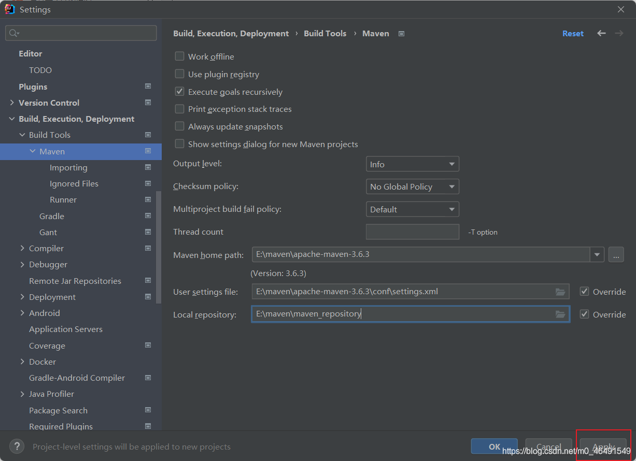636x461 pixels.
Task: Click Build, Execution, Deployment in breadcrumb
Action: pos(231,33)
